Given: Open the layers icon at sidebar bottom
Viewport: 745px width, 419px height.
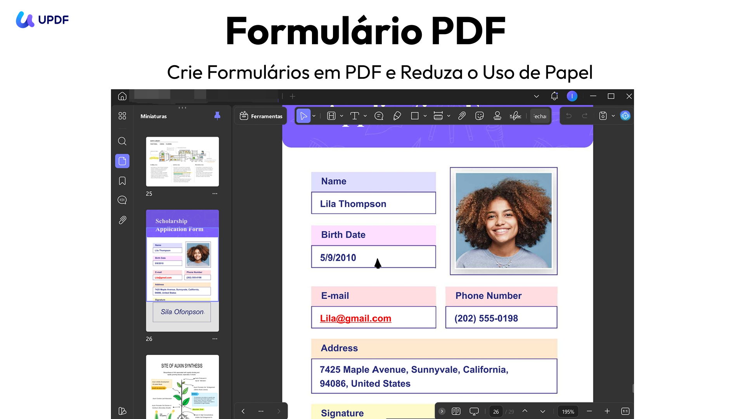Looking at the screenshot, I should (x=122, y=411).
